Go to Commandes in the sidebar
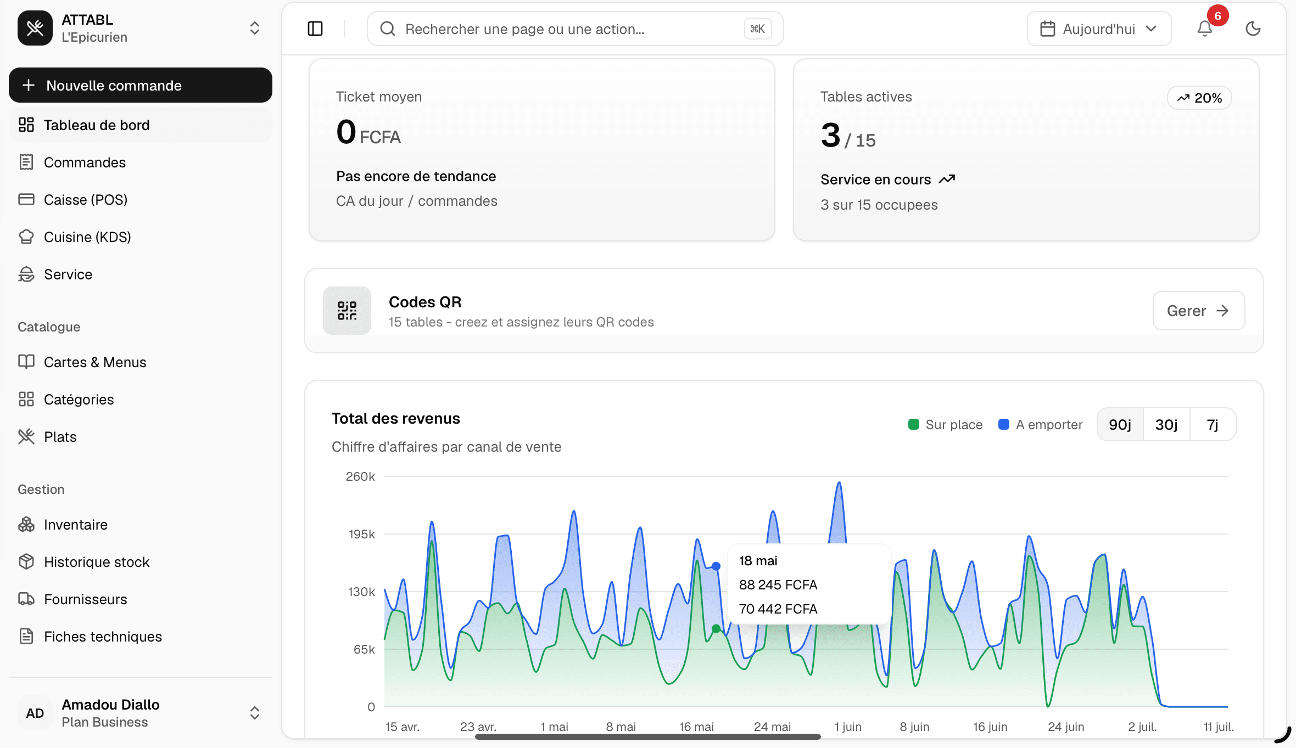1296x748 pixels. [141, 162]
